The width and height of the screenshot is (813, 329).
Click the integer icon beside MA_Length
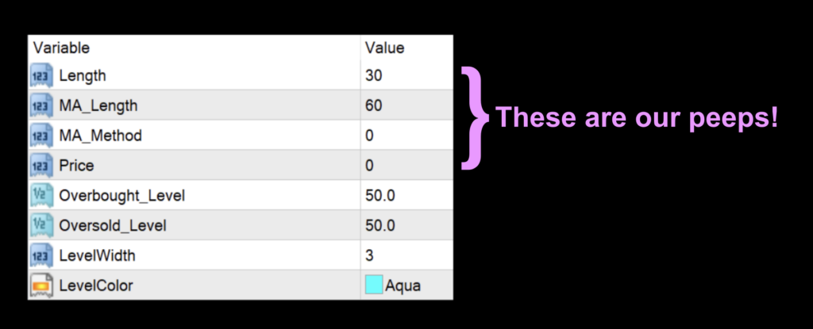tap(40, 105)
